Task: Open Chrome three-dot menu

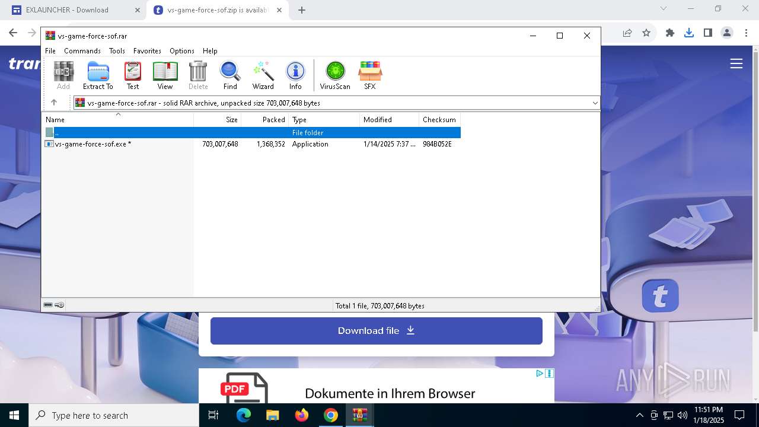Action: point(747,33)
